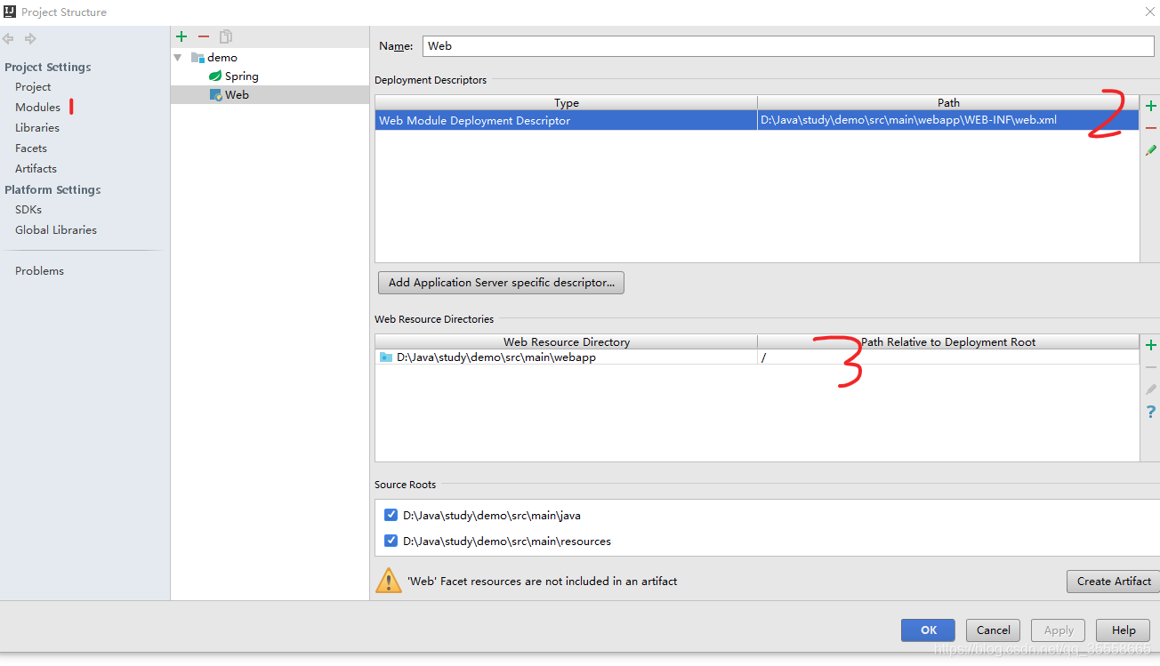Collapse the demo module tree node
Viewport: 1160px width, 666px height.
(177, 57)
